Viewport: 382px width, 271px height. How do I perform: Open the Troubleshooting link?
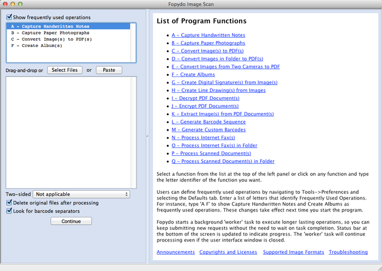coord(348,252)
